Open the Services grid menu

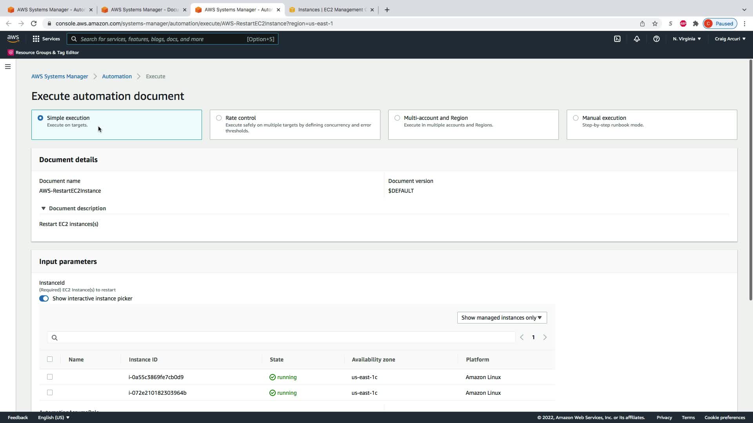click(x=46, y=39)
